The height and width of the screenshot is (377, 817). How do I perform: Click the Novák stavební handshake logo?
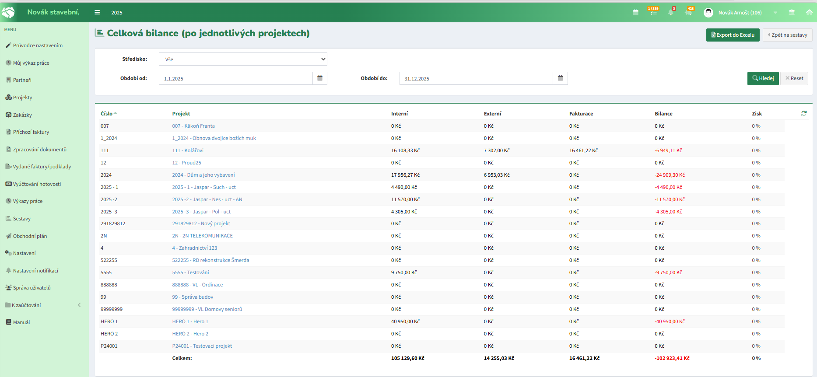click(x=8, y=12)
